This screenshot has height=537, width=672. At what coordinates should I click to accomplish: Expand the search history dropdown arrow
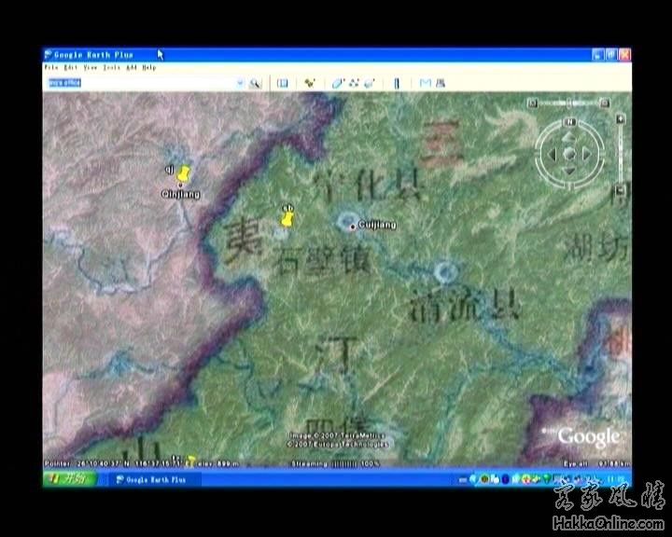click(240, 83)
